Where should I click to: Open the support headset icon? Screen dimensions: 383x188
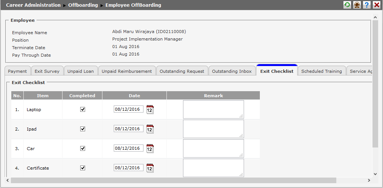[x=357, y=5]
